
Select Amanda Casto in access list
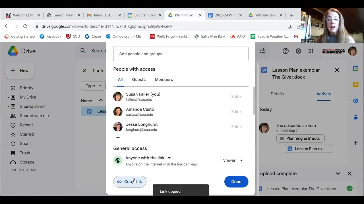click(x=181, y=112)
